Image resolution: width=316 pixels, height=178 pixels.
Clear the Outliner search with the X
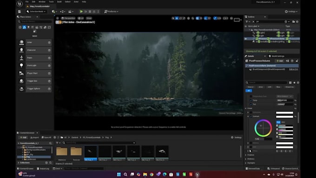253,21
